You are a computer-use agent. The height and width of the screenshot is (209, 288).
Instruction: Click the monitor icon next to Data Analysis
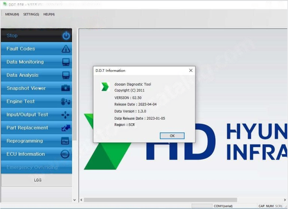pos(66,75)
